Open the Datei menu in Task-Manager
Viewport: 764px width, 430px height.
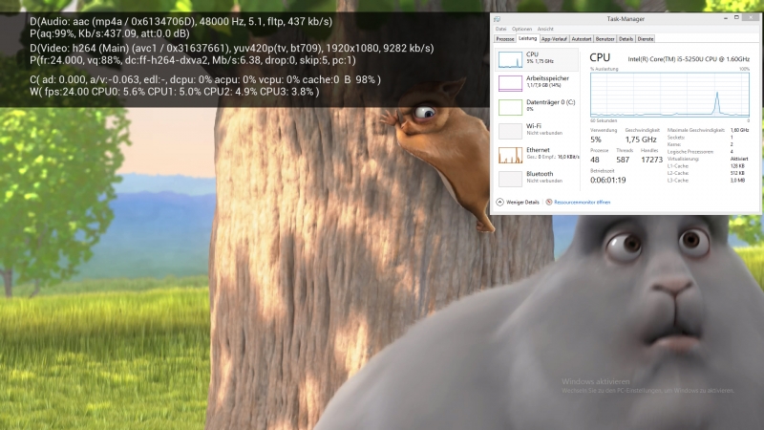(500, 30)
